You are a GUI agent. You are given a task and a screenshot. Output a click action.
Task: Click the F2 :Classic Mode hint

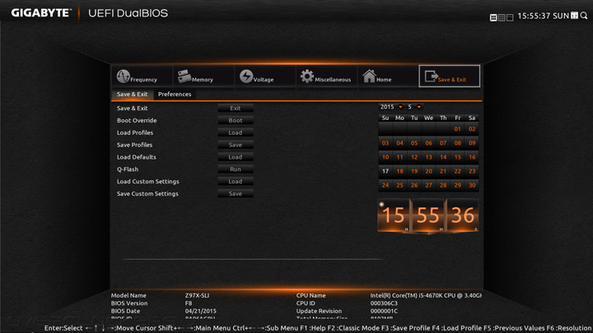tap(354, 328)
